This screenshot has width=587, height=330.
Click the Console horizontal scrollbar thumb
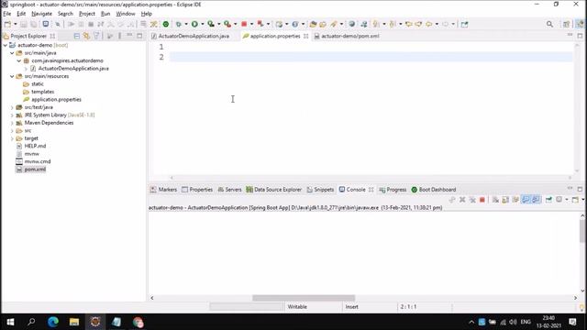point(304,298)
